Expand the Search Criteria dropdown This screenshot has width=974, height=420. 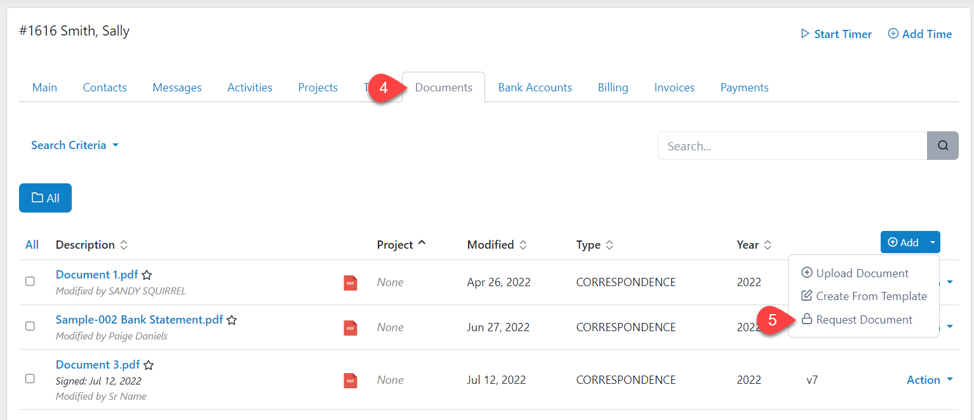(75, 145)
